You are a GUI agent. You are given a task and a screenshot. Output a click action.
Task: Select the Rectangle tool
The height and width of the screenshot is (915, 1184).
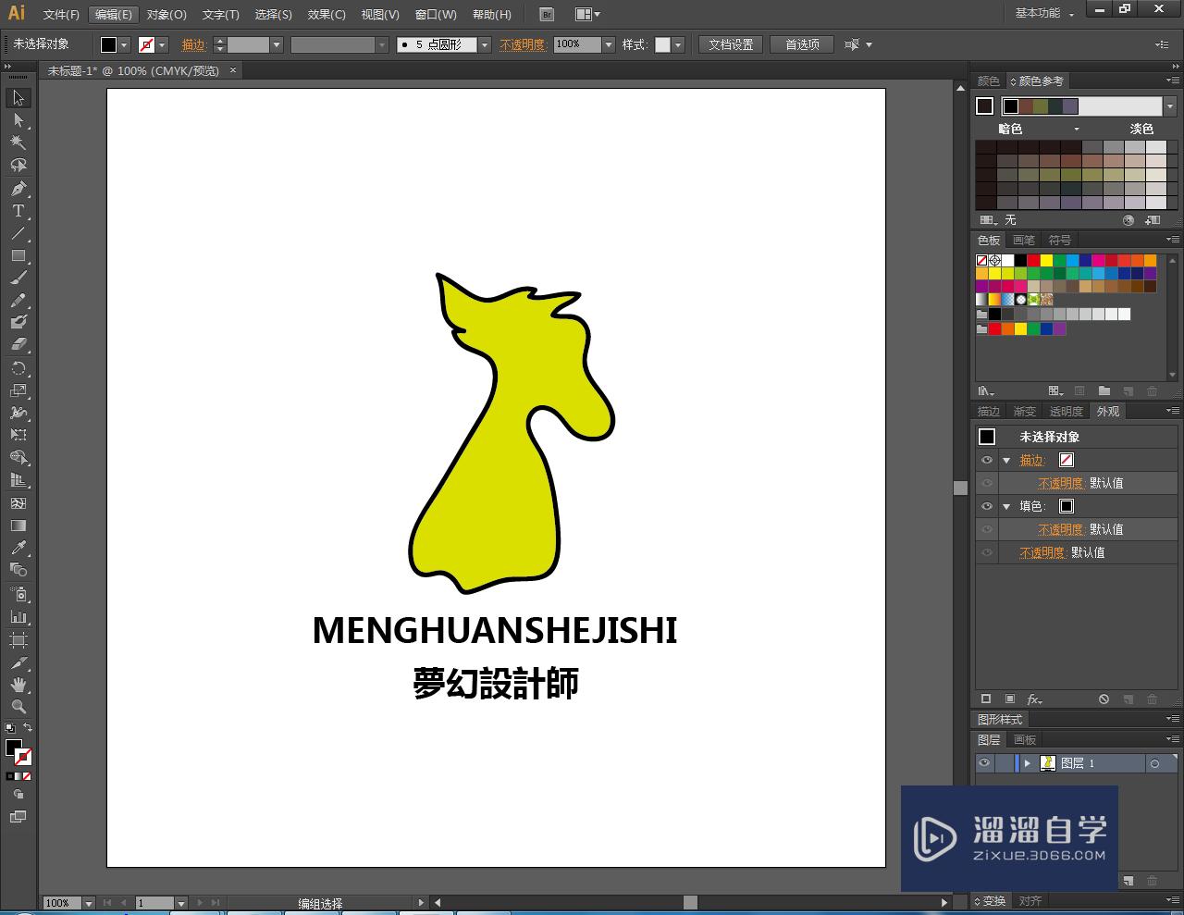tap(18, 256)
